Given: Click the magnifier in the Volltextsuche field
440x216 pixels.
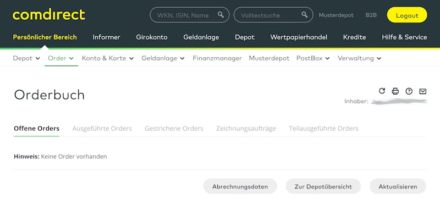Looking at the screenshot, I should (305, 15).
